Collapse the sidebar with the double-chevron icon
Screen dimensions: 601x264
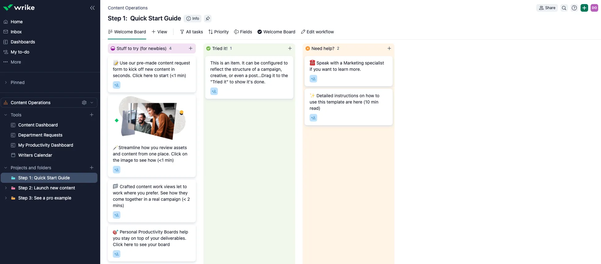(92, 8)
